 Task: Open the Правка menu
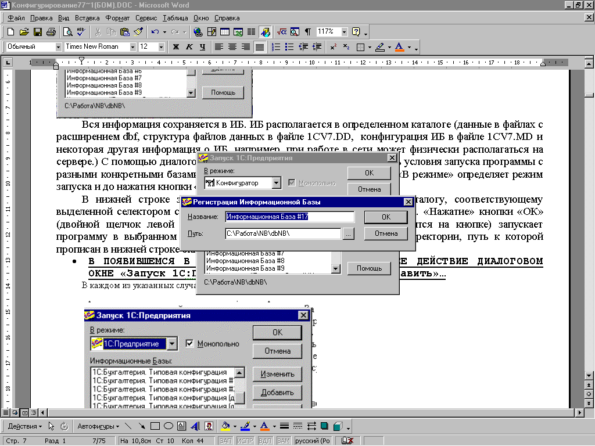[x=41, y=18]
